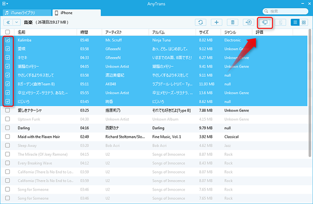The height and width of the screenshot is (204, 313).
Task: Click song やさしくするよりキスをして
Action: [36, 75]
